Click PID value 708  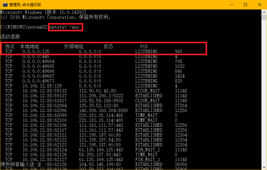click(x=179, y=61)
